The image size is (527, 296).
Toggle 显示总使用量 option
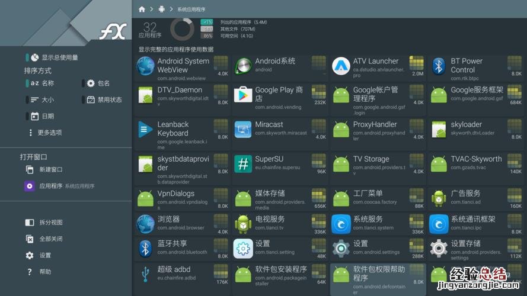coord(52,57)
